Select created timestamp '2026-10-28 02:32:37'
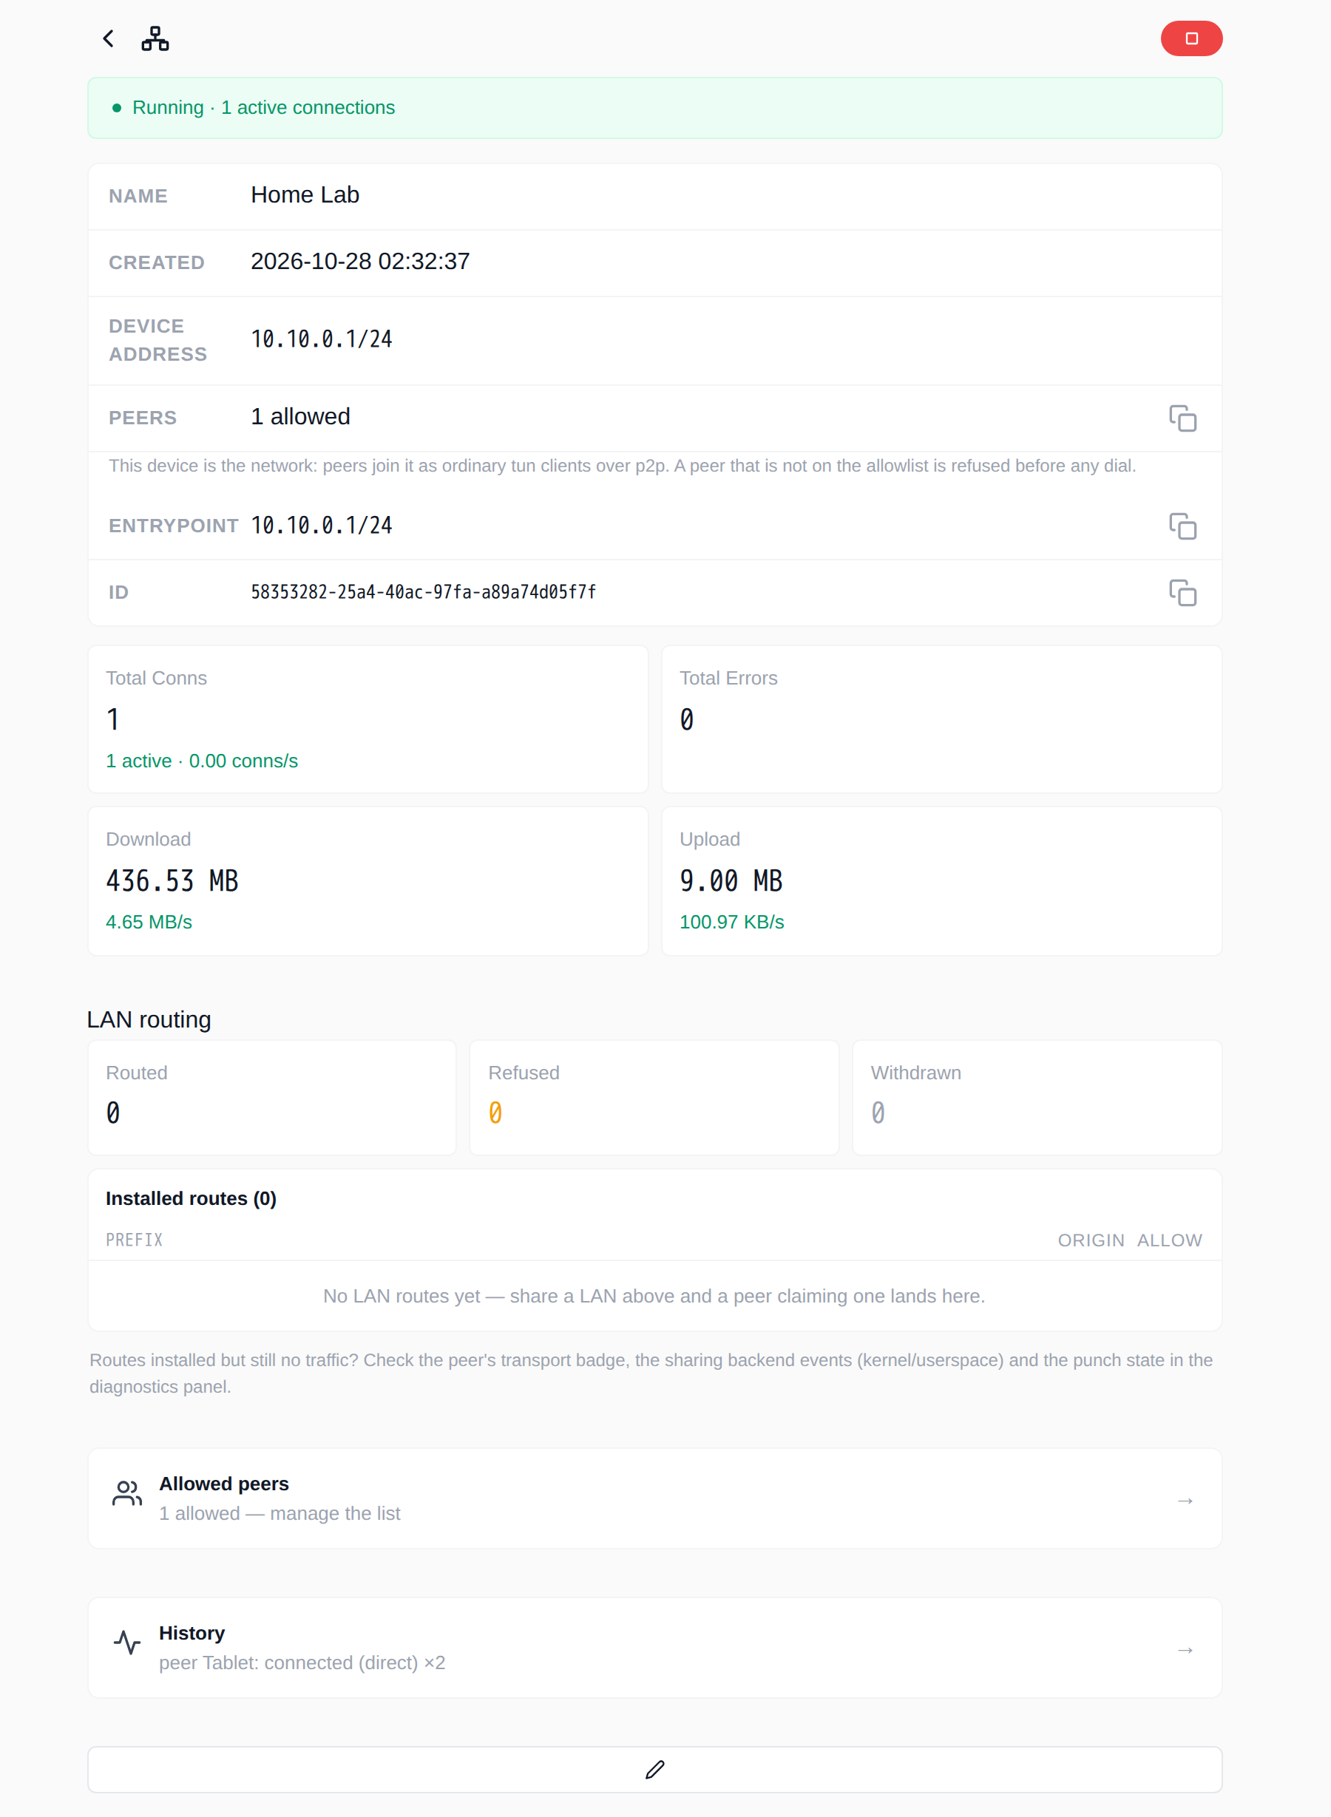The height and width of the screenshot is (1817, 1331). 360,262
